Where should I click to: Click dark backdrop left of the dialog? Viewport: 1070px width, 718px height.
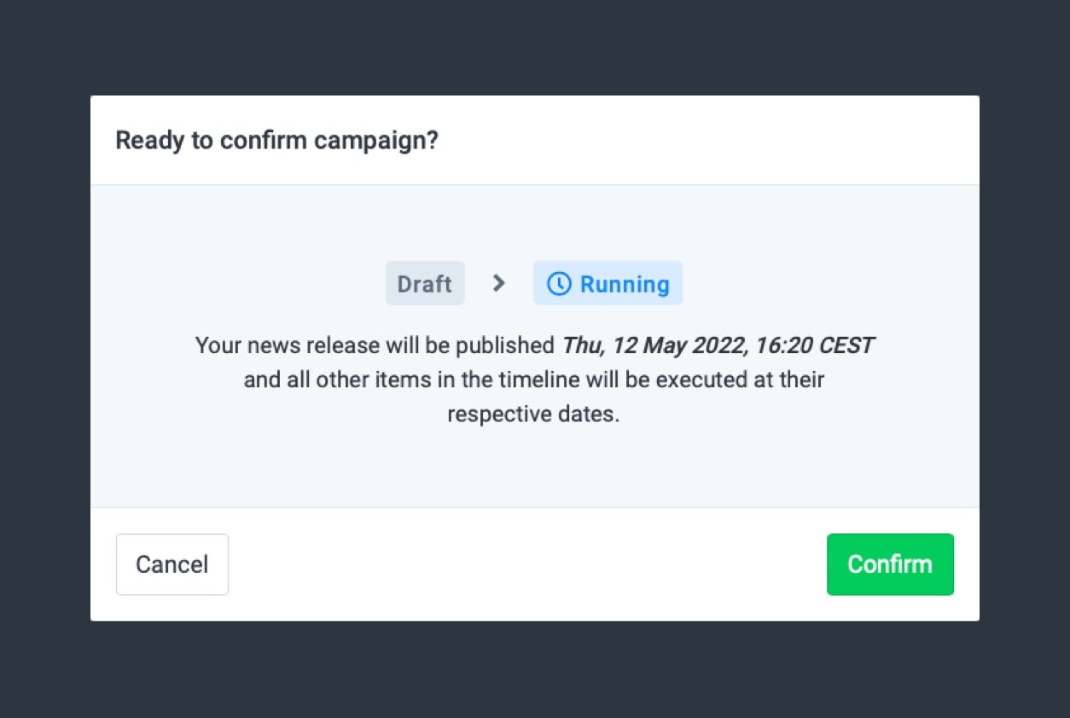point(44,358)
